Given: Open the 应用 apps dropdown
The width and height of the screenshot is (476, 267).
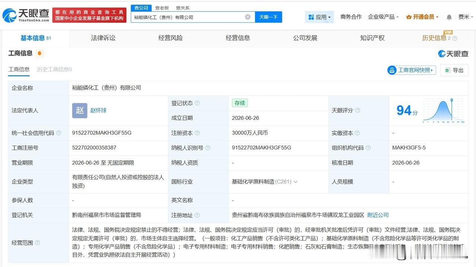Looking at the screenshot, I should click(320, 17).
